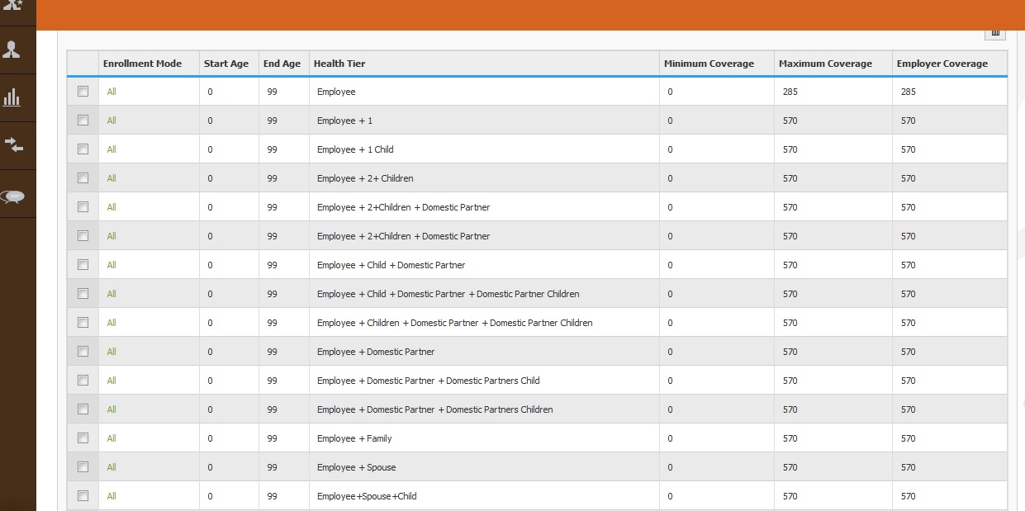
Task: Tick the Employee+Spouse+Child row checkbox
Action: point(83,496)
